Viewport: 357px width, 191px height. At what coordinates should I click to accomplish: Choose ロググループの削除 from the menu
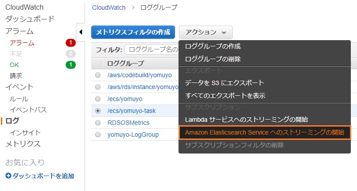click(x=264, y=59)
